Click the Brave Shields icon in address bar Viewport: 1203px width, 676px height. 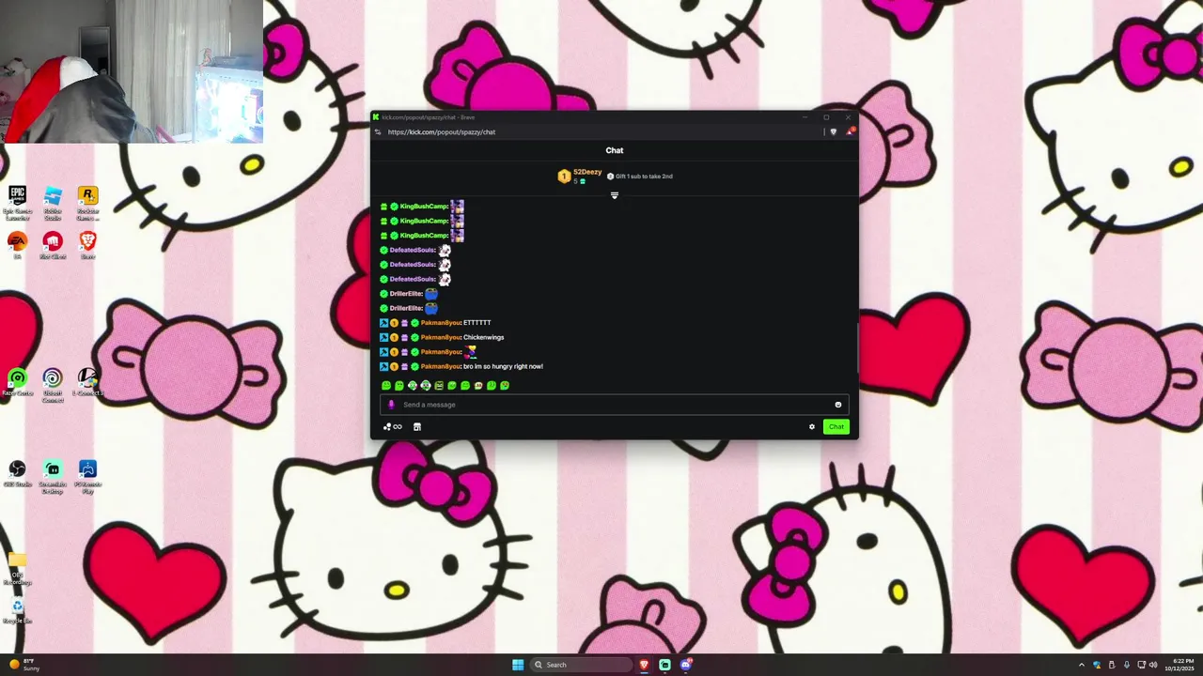(x=833, y=132)
